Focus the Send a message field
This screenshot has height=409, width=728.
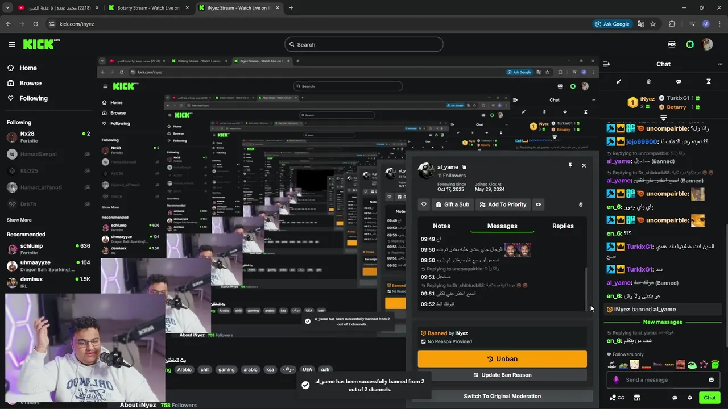pos(663,380)
